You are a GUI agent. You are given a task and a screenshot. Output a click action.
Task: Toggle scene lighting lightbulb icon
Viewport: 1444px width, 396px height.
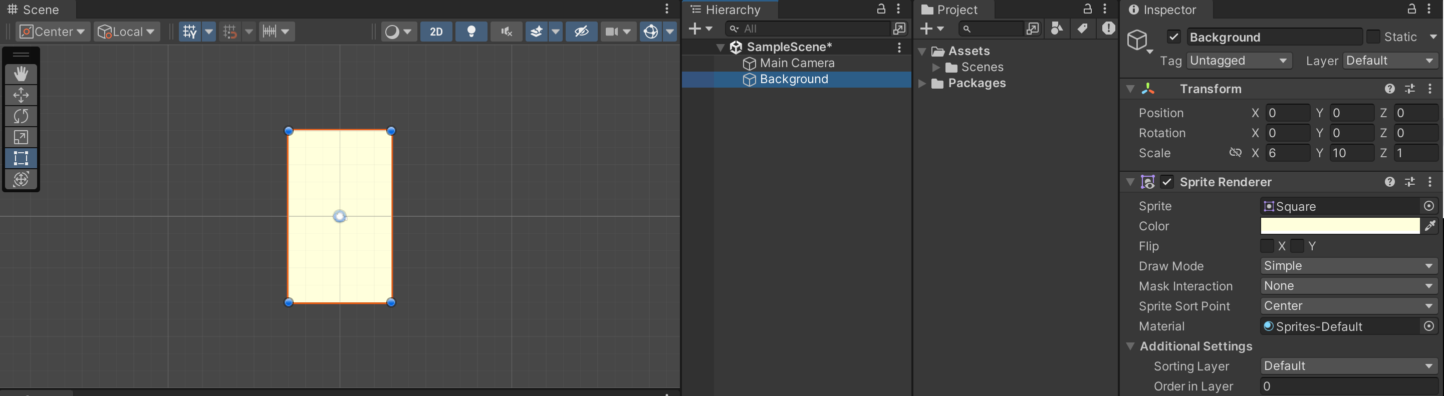click(x=471, y=32)
